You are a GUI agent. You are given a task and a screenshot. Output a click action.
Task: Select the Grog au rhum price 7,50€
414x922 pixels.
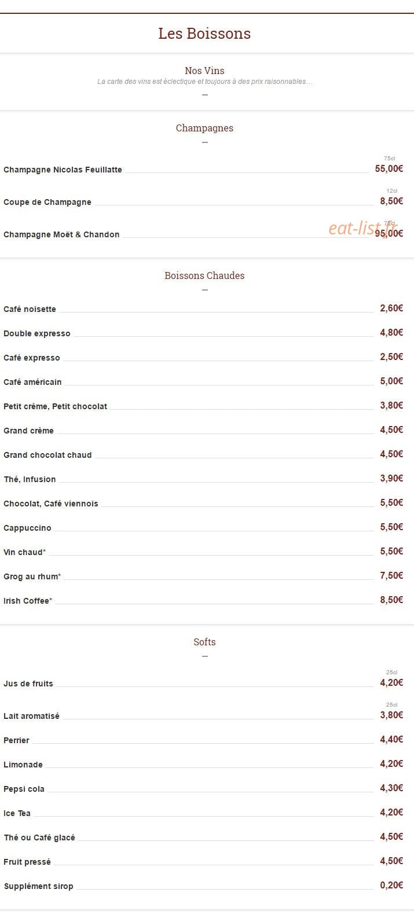(391, 575)
